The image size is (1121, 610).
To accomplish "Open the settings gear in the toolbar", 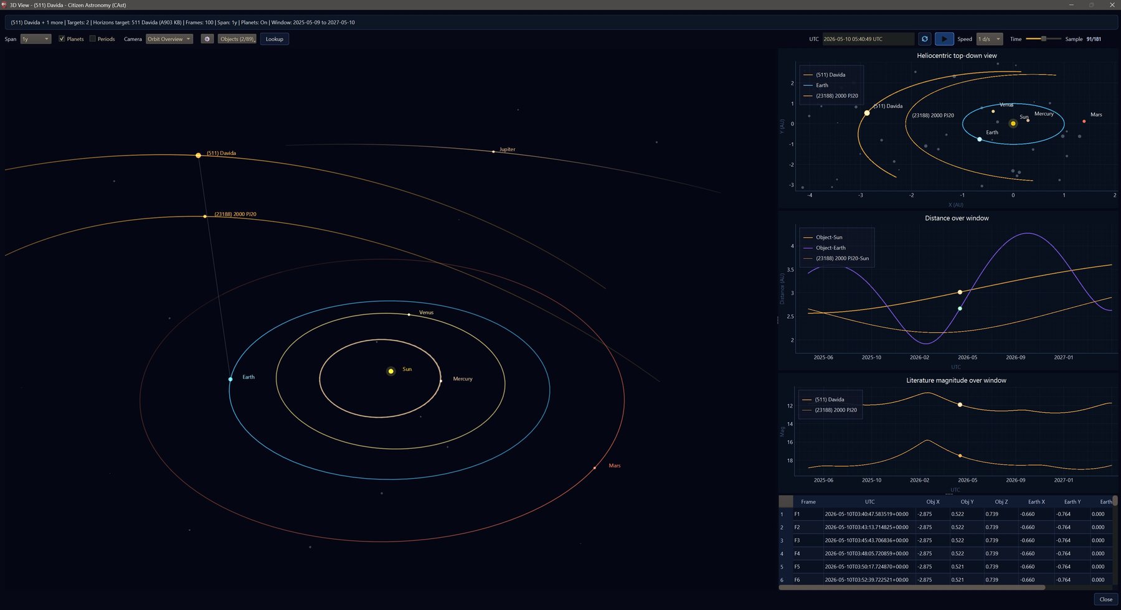I will tap(207, 39).
